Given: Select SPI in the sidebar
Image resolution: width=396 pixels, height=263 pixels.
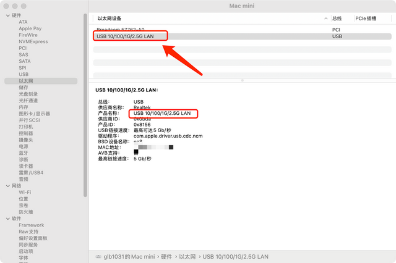Looking at the screenshot, I should click(x=22, y=68).
